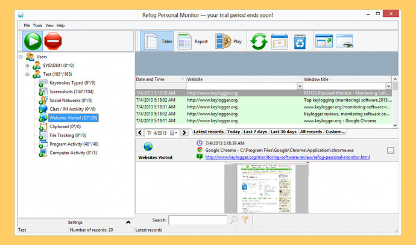Viewport: 416px width, 245px height.
Task: Click the funnel filter icon beside search
Action: [x=245, y=220]
